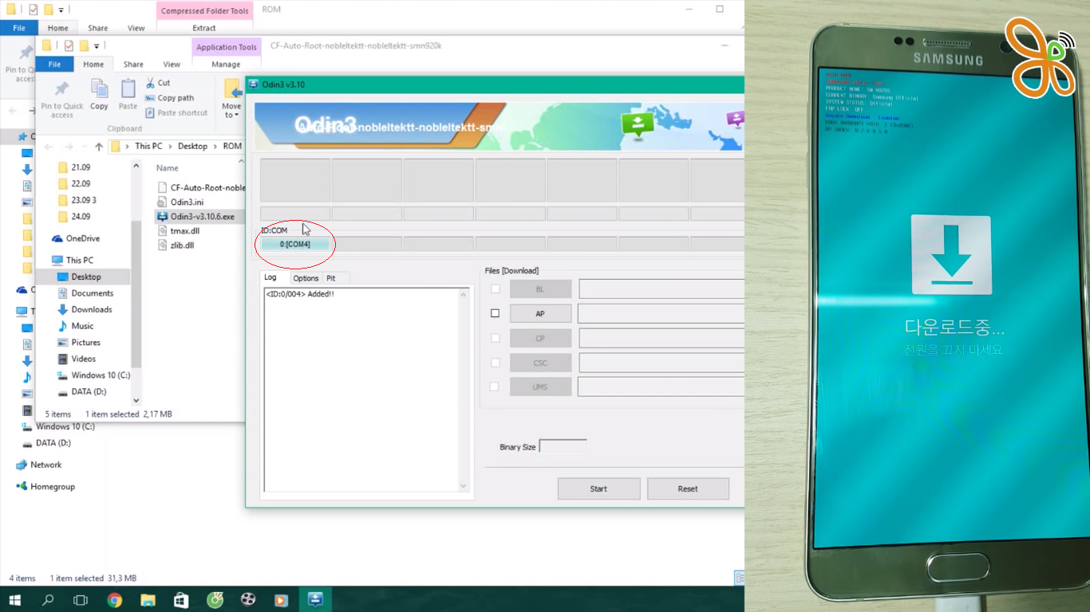Open Task View from the taskbar
The width and height of the screenshot is (1090, 612).
point(81,599)
